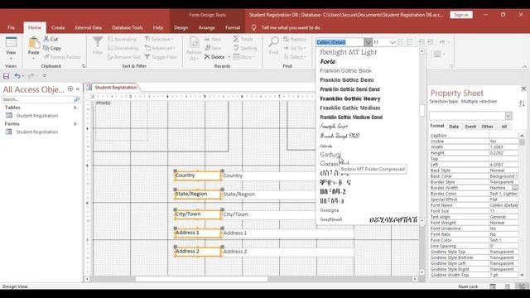Open the Advanced filter dropdown
Viewport: 530px width, 298px height.
[159, 48]
